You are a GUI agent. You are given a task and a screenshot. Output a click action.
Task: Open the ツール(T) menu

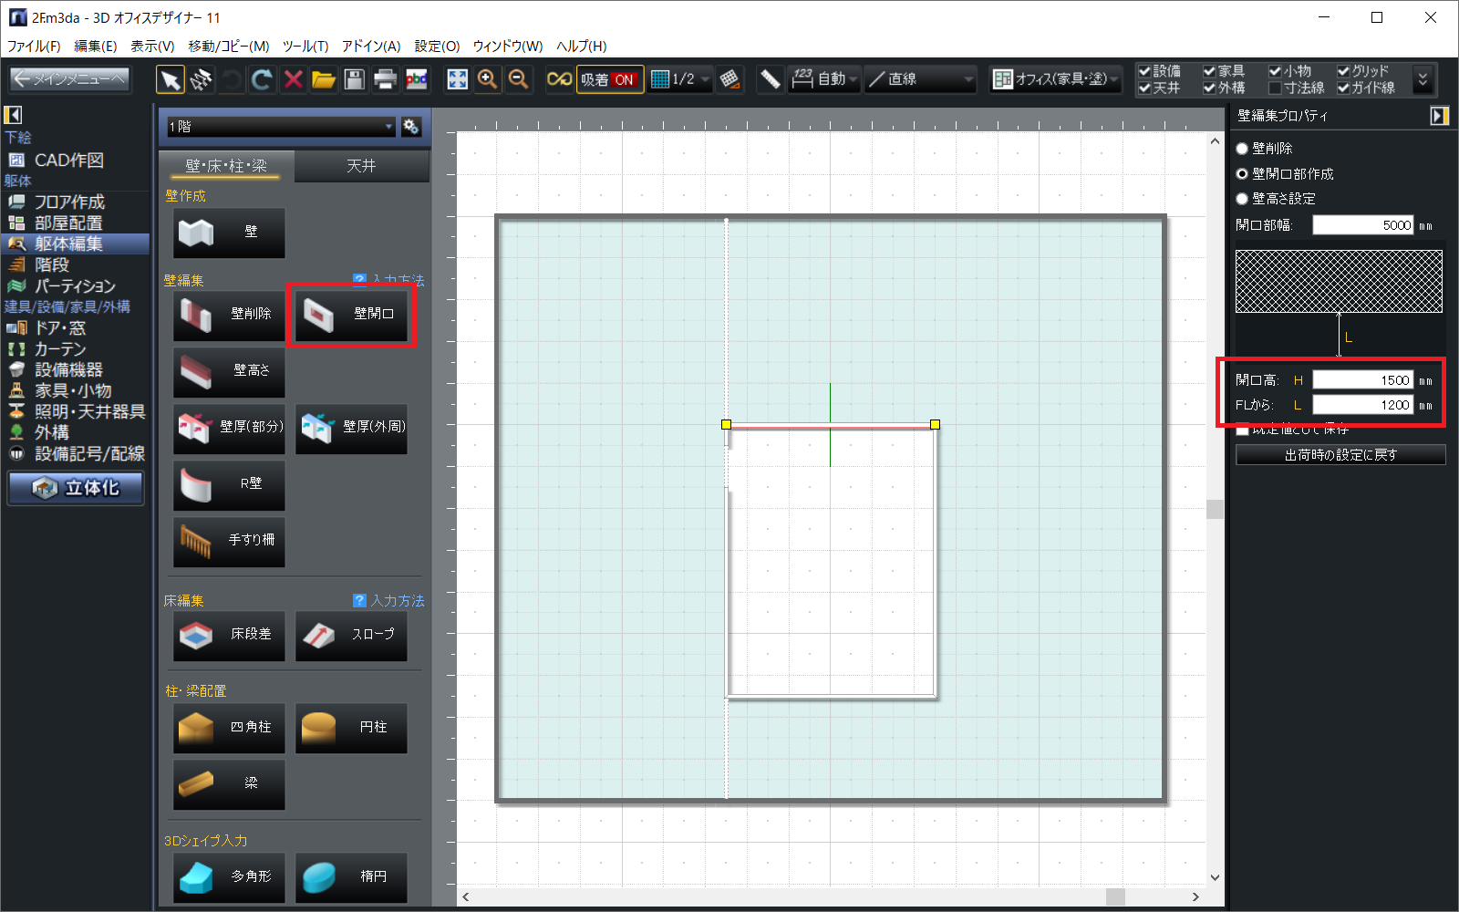point(305,46)
